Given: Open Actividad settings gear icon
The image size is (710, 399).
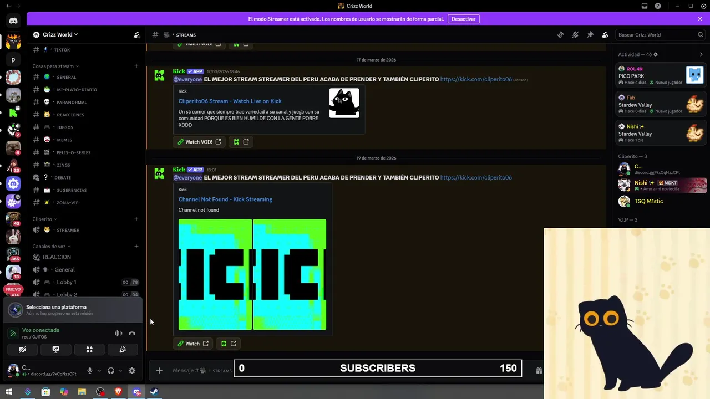Looking at the screenshot, I should coord(656,54).
